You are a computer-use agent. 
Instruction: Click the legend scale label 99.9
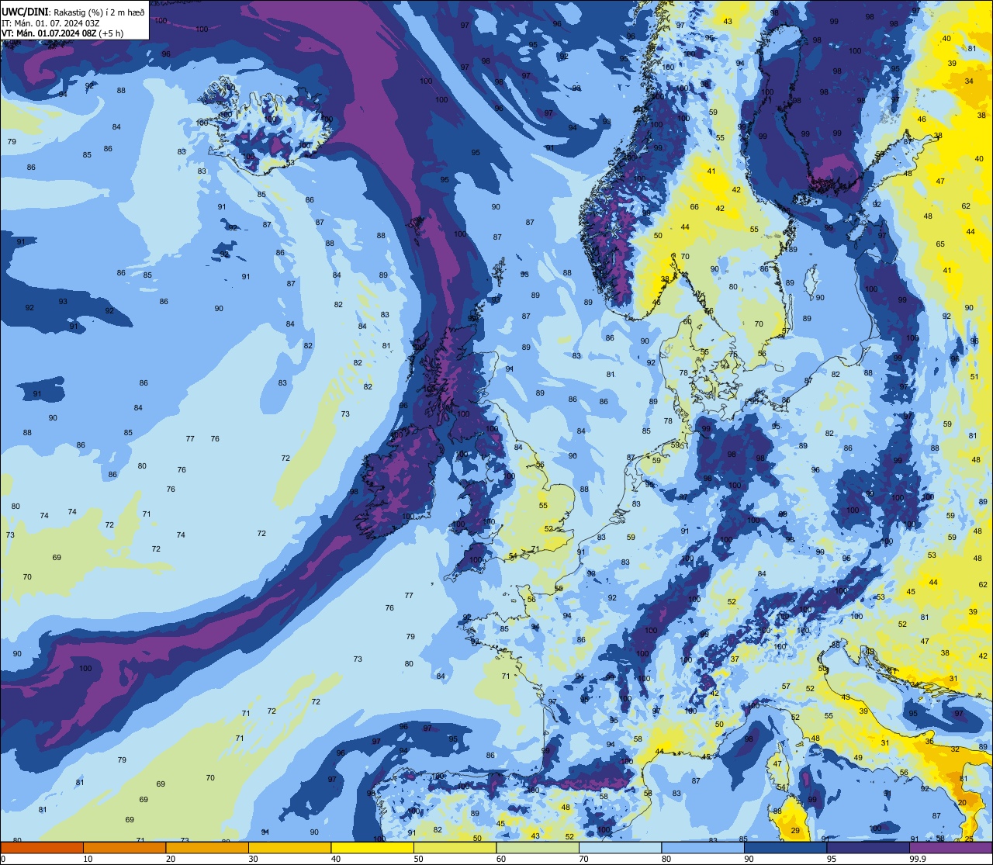point(918,859)
